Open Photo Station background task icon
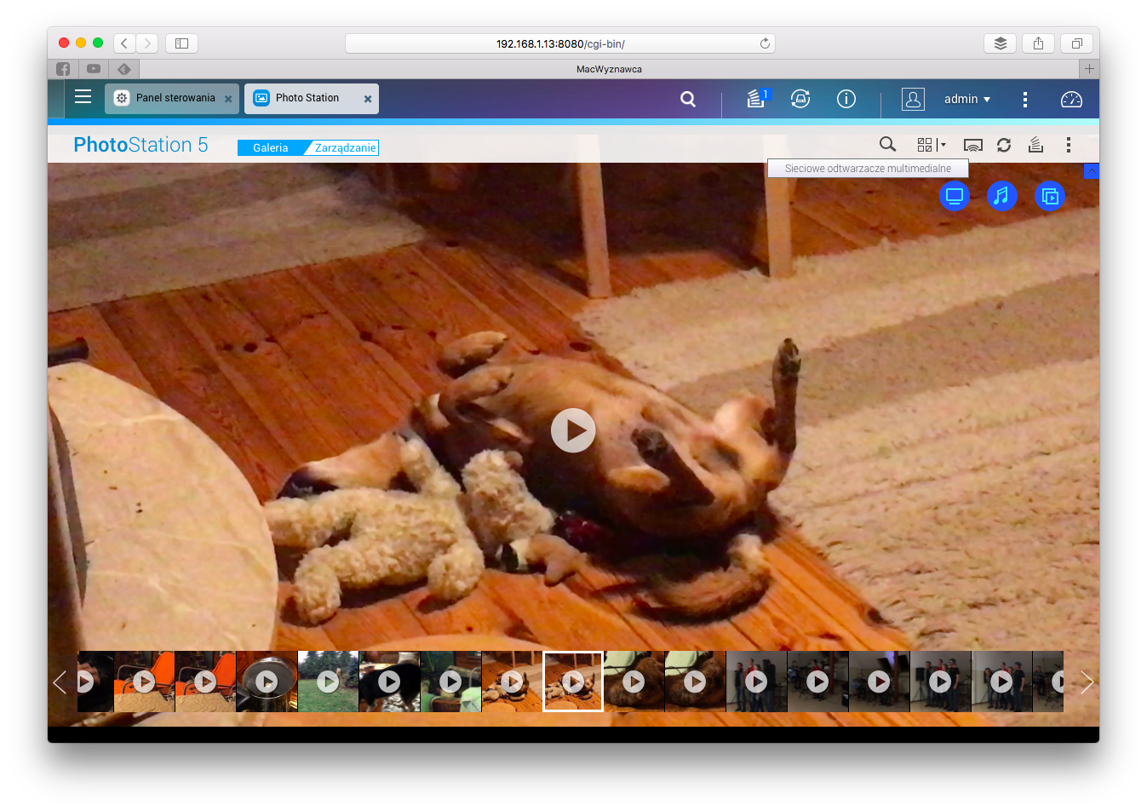The image size is (1147, 811). 1035,145
